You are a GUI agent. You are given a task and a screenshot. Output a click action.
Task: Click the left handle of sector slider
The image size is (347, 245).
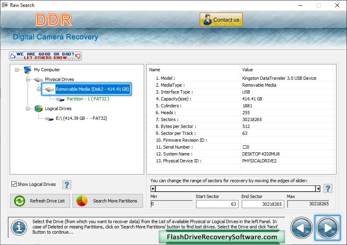[x=153, y=188]
